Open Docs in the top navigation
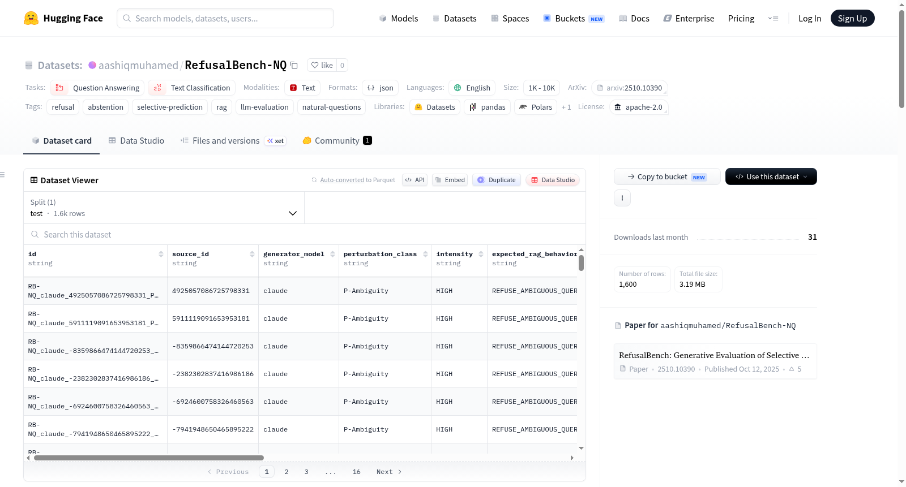The image size is (906, 487). click(x=634, y=18)
